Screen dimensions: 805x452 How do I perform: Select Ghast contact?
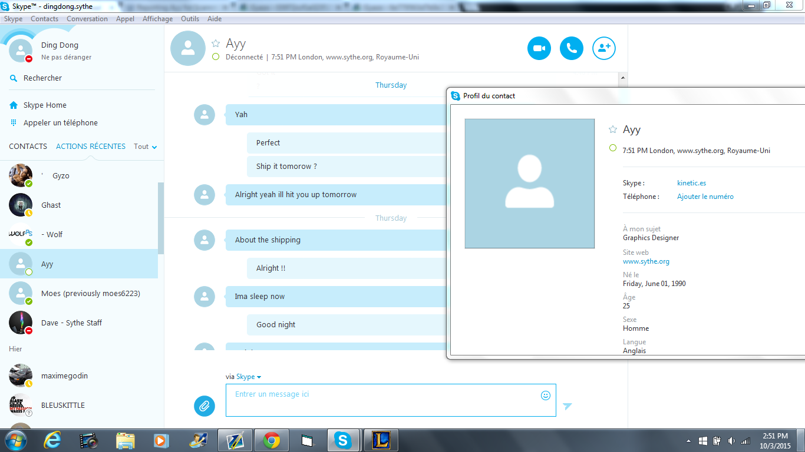click(x=79, y=205)
